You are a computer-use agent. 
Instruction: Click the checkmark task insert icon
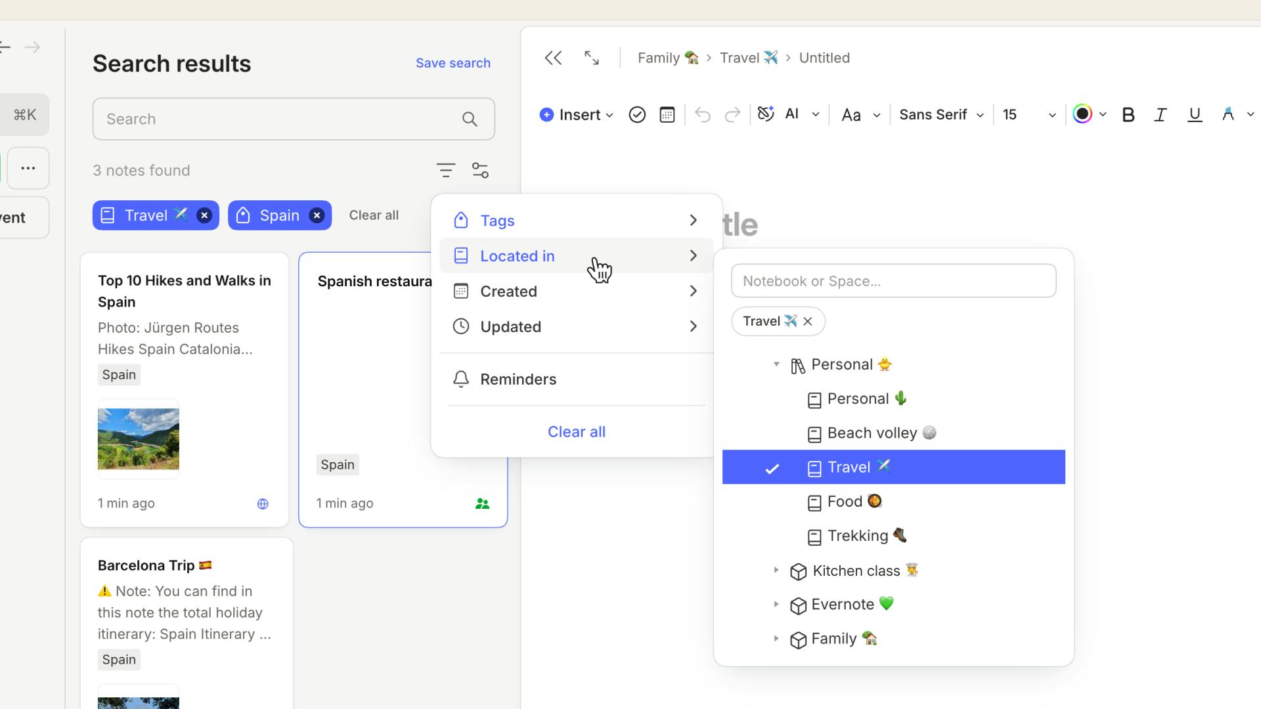click(636, 115)
